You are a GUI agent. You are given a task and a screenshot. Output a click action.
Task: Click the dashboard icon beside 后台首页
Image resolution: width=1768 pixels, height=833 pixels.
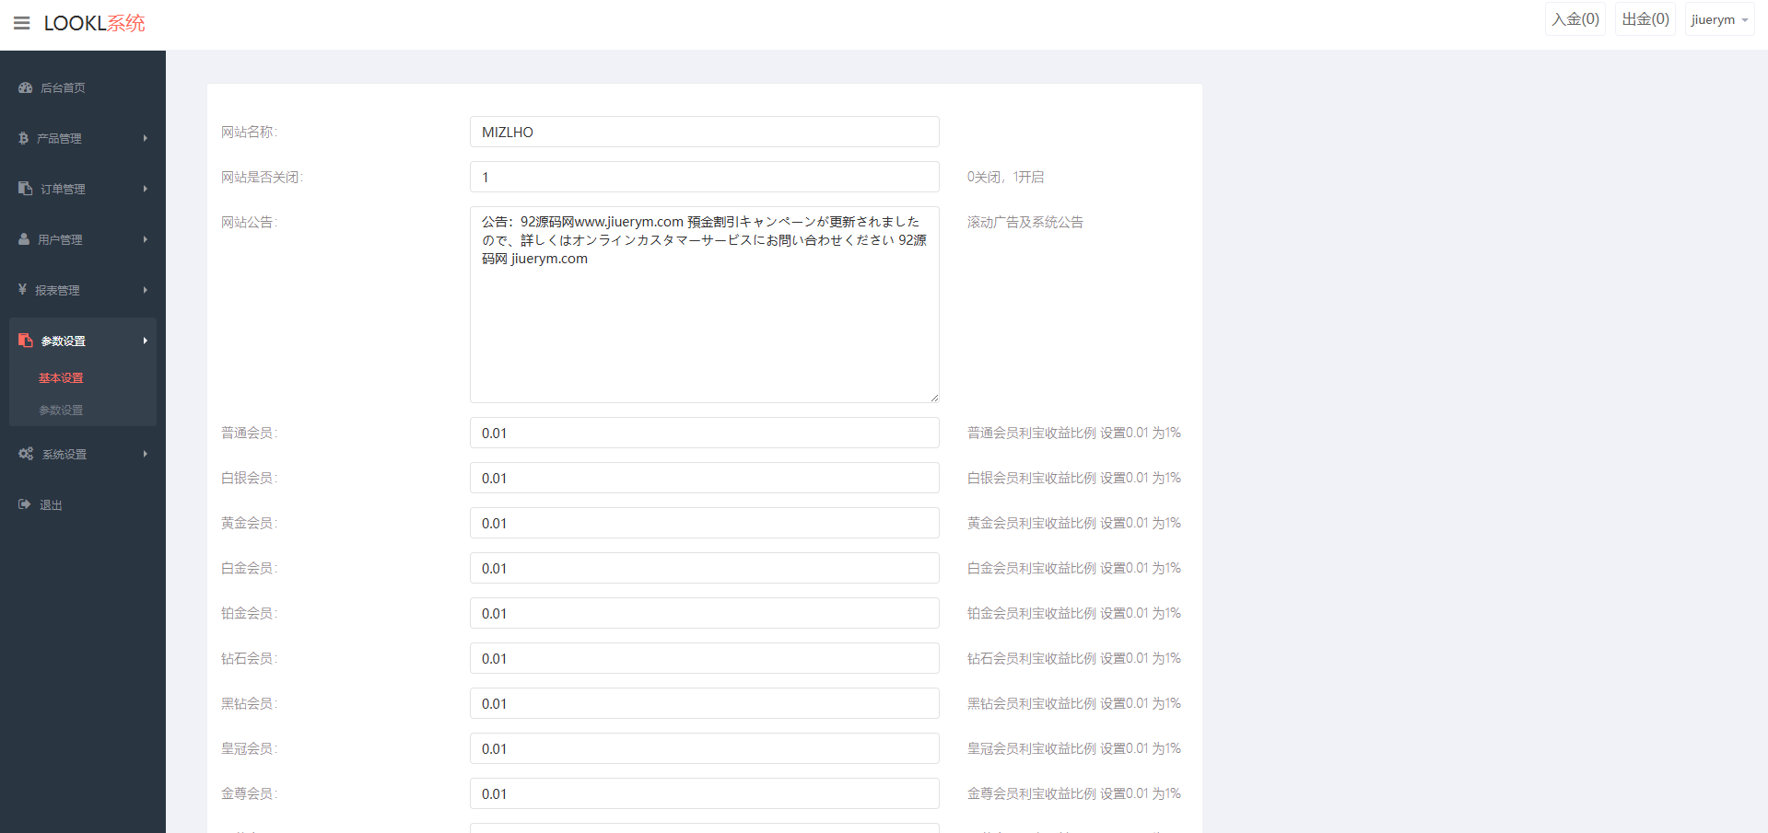[25, 87]
